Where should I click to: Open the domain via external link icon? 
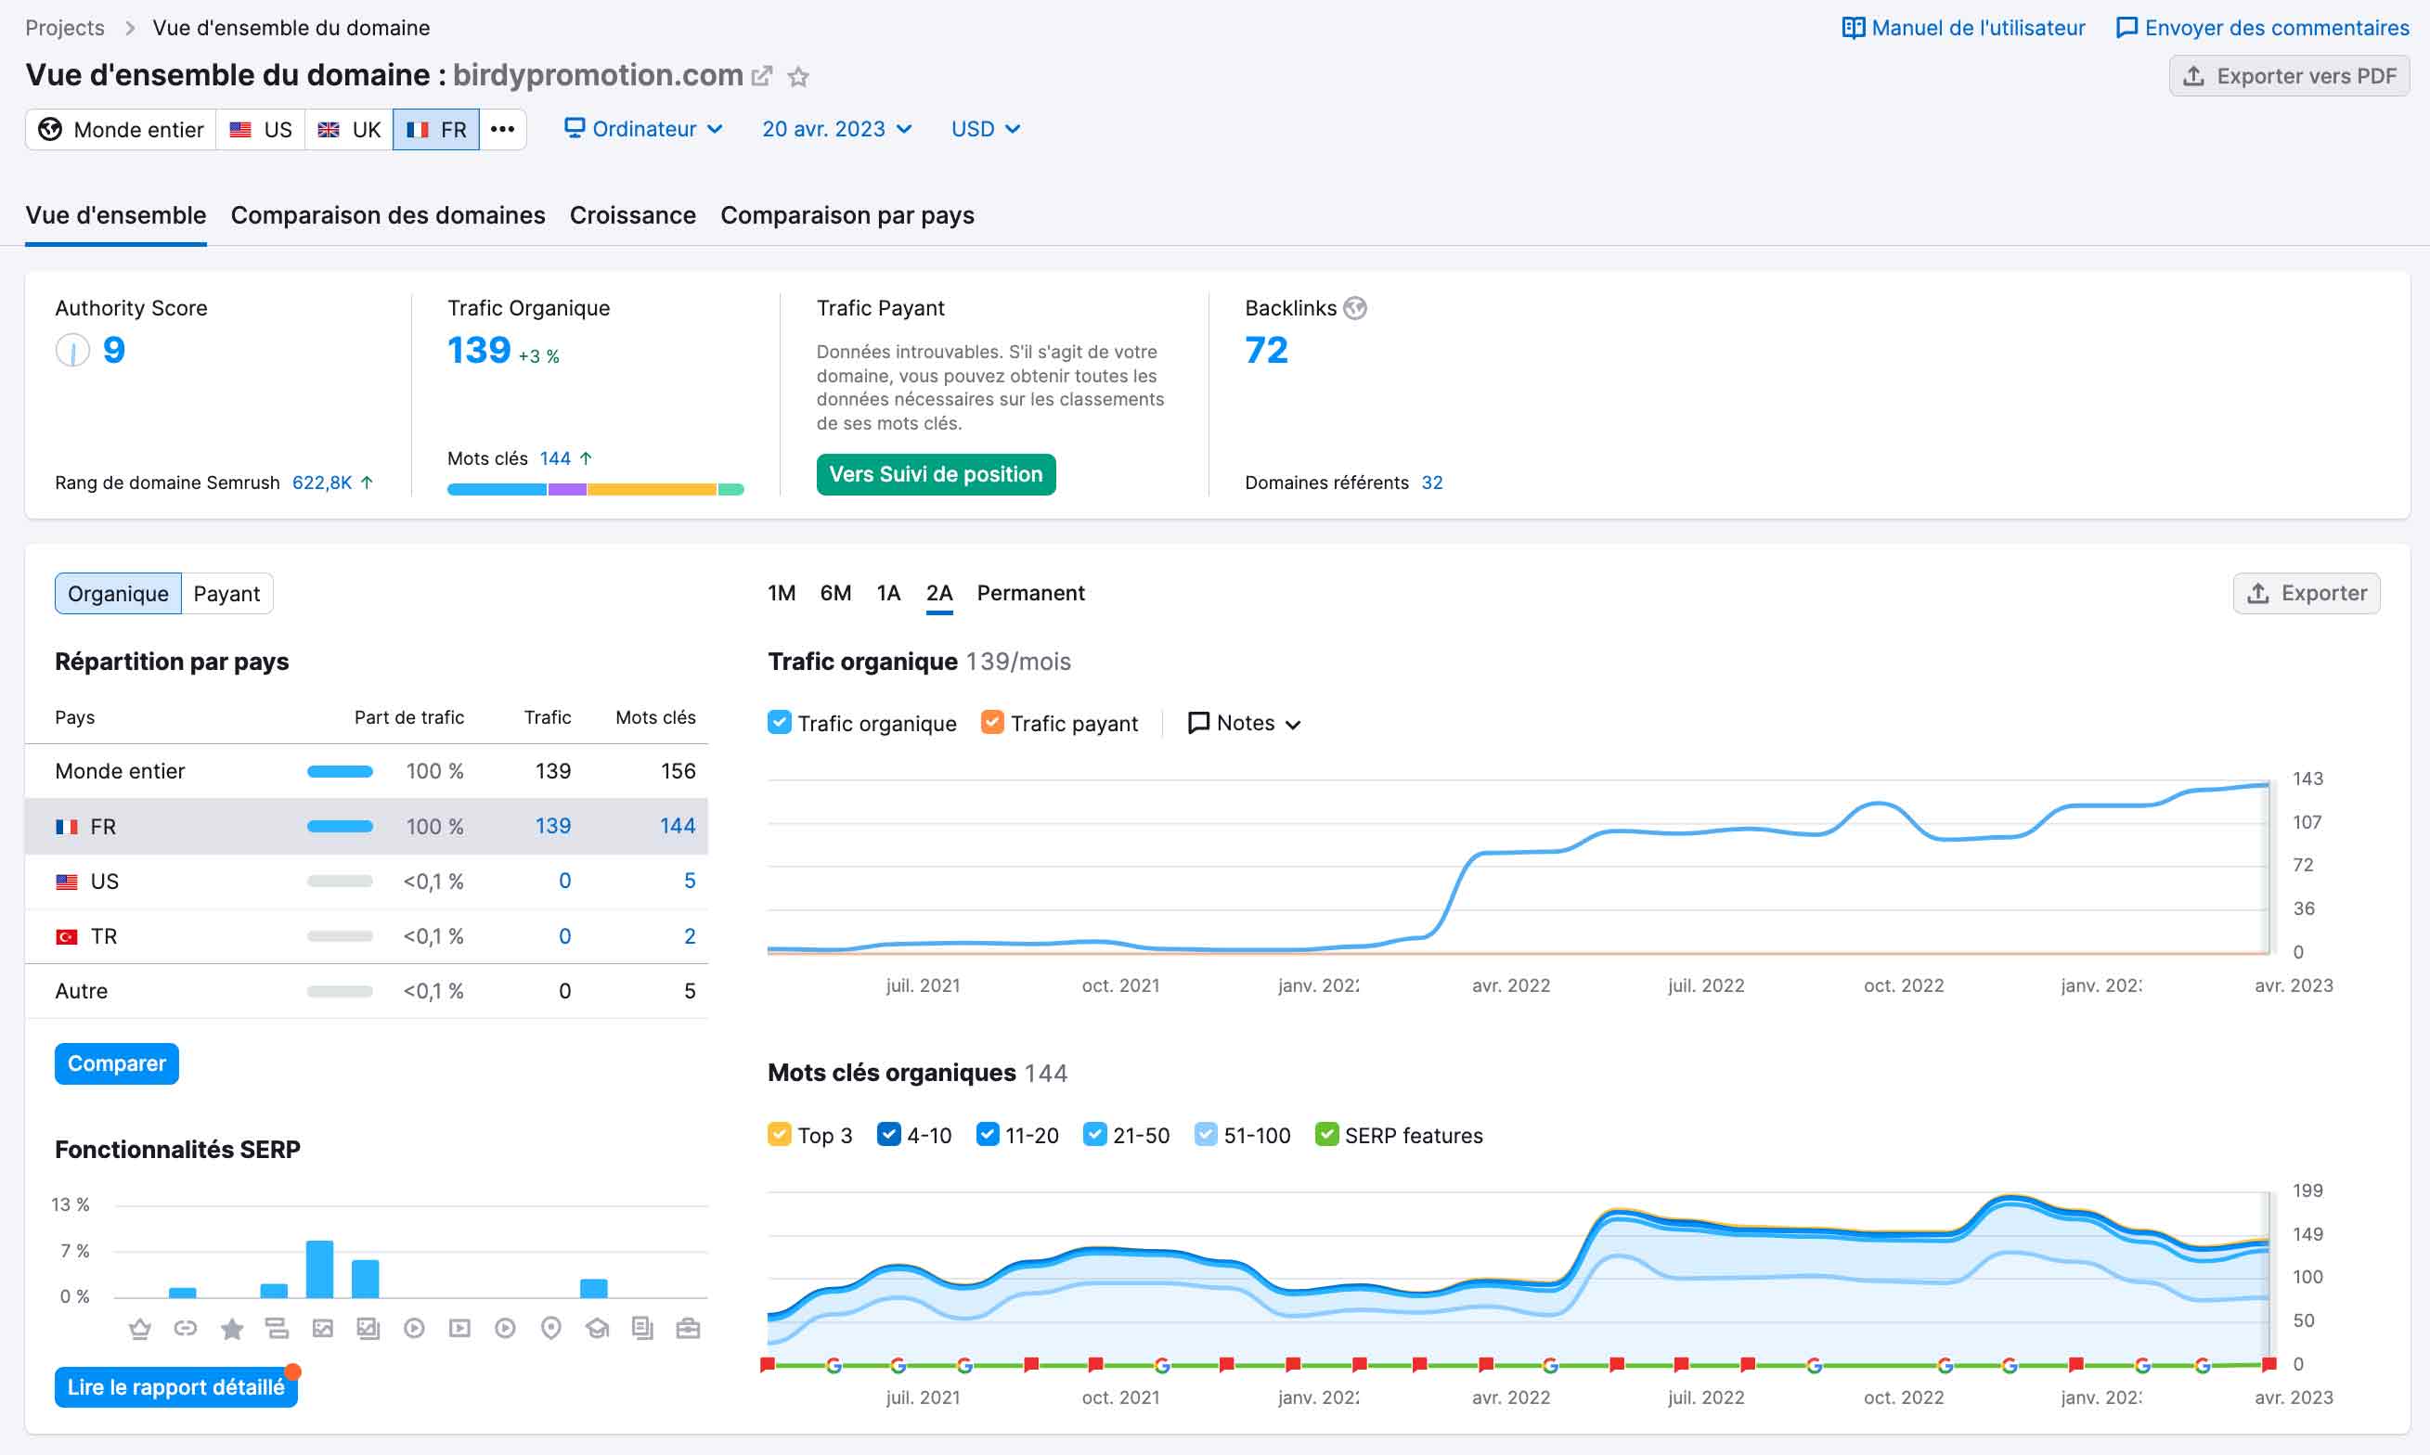tap(762, 76)
